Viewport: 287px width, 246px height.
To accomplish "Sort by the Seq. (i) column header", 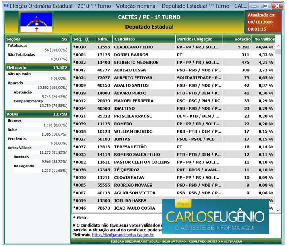I will (x=84, y=39).
